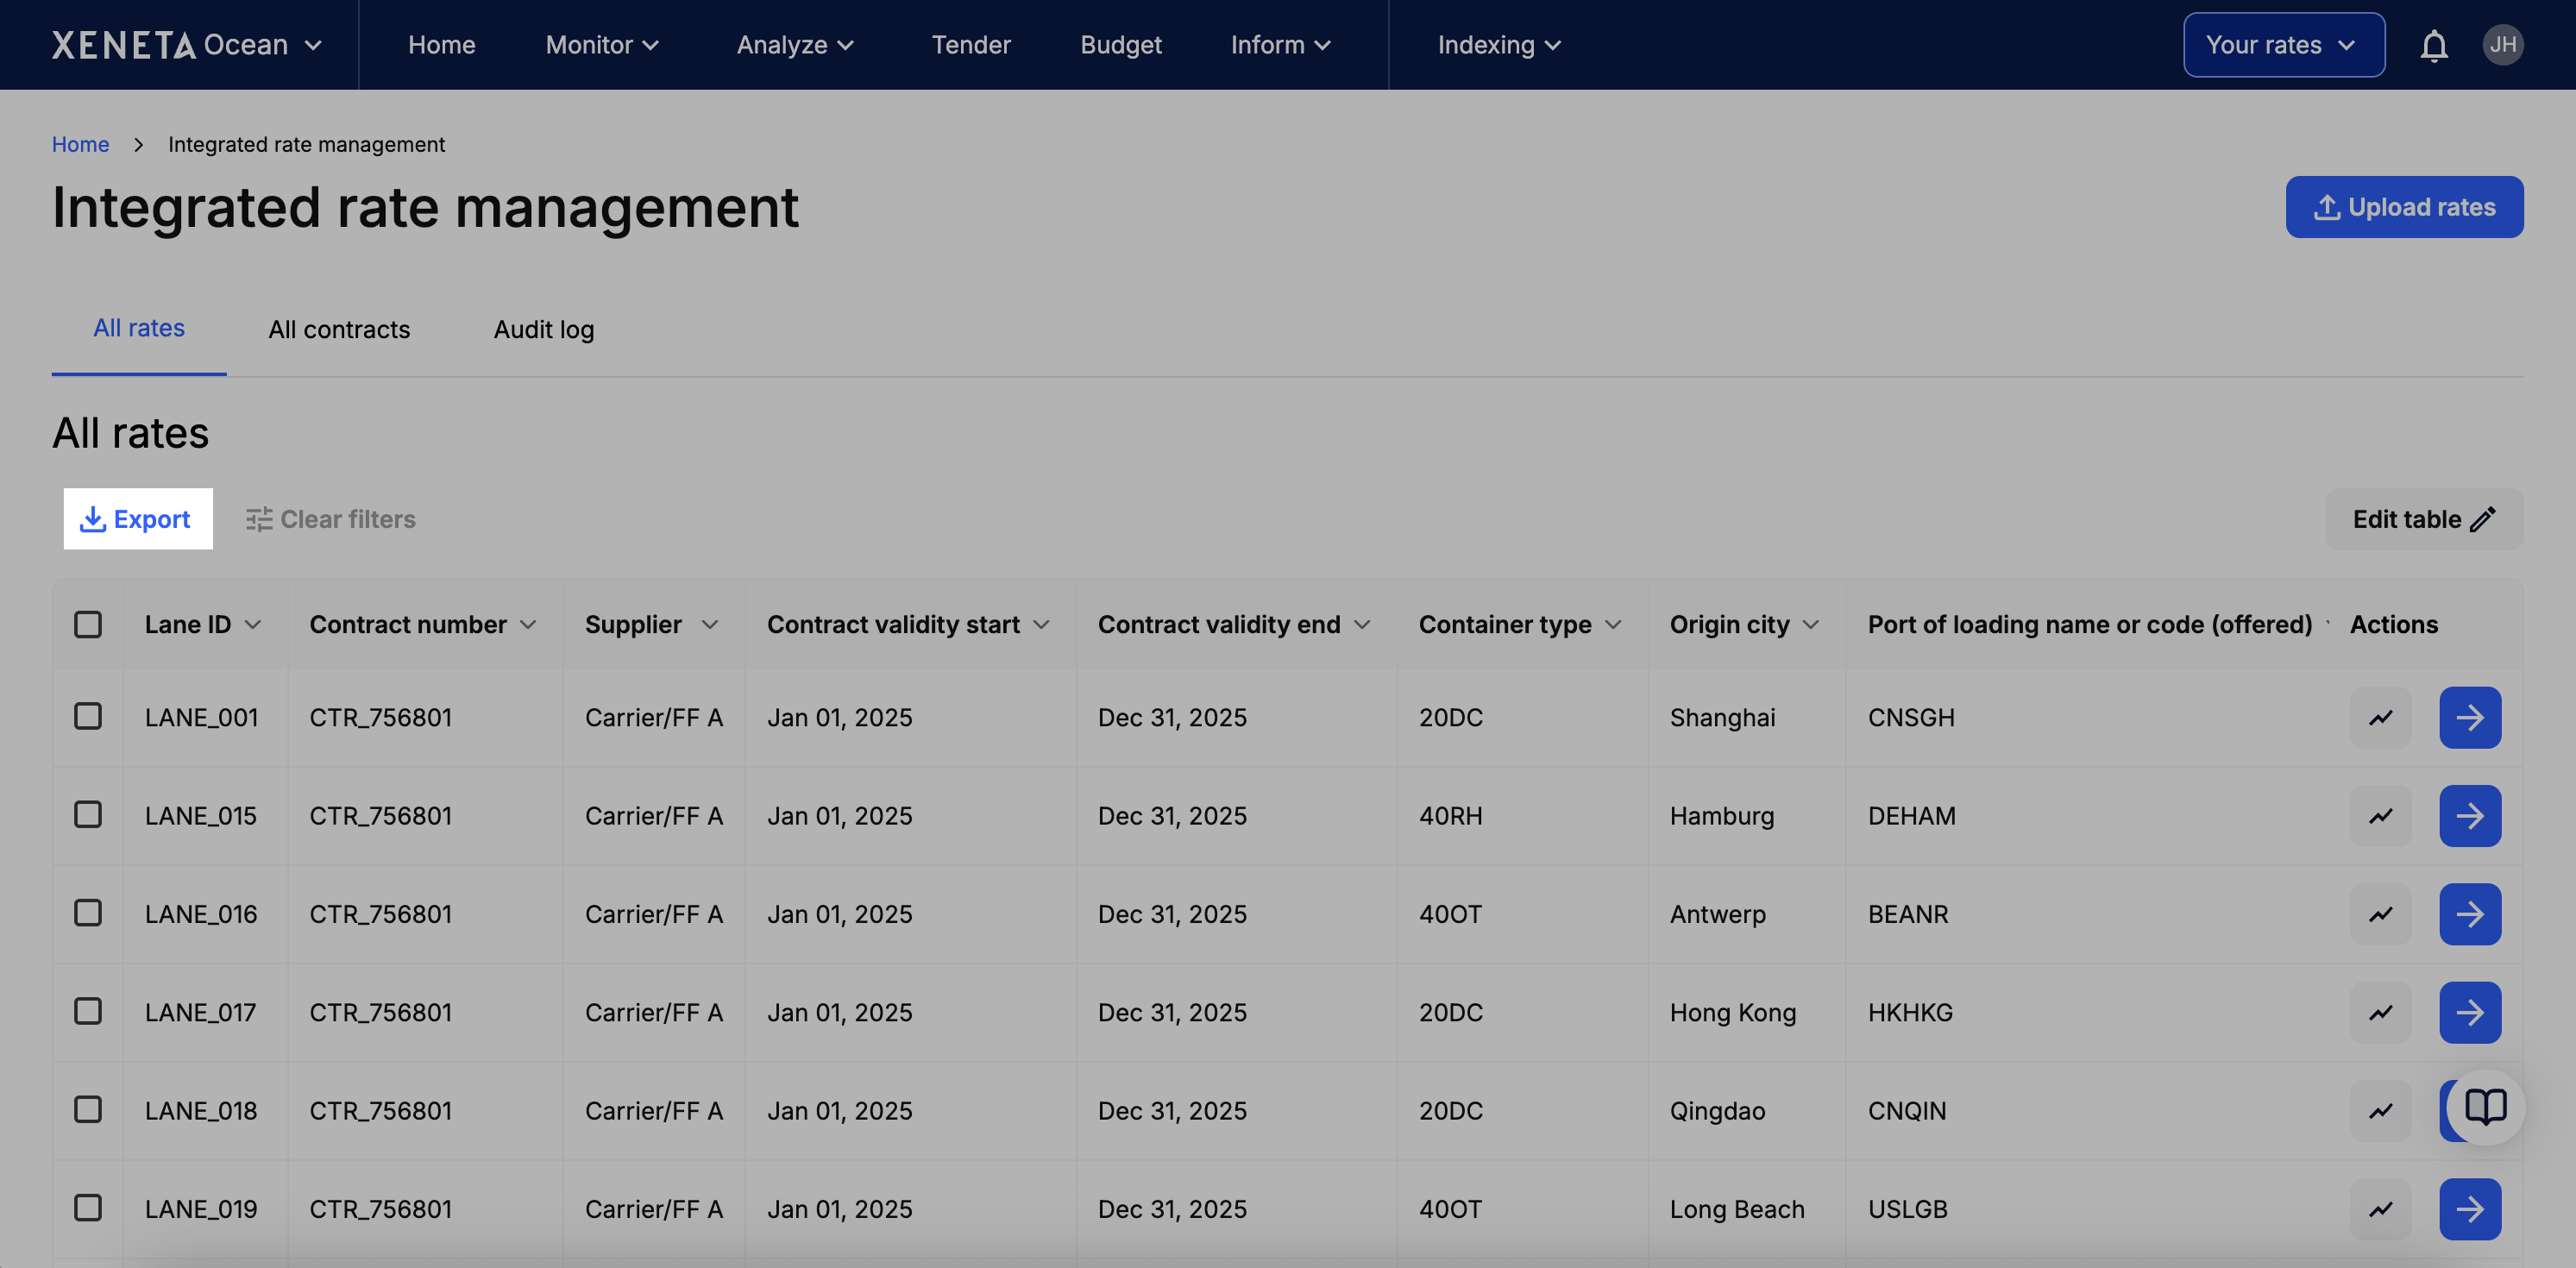Expand the Container type column dropdown
The height and width of the screenshot is (1268, 2576).
pos(1612,624)
